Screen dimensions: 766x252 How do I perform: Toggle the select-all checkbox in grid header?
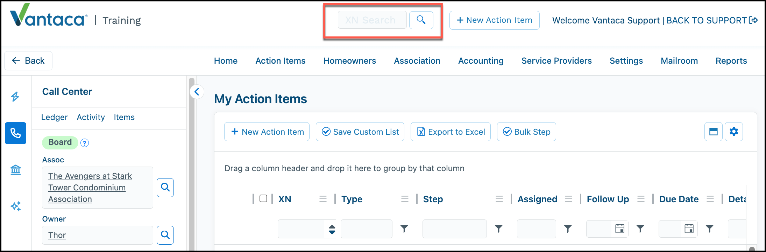click(x=263, y=198)
